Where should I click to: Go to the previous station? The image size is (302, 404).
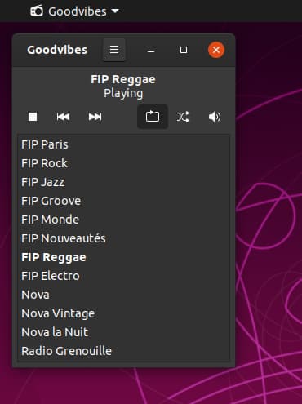point(63,117)
